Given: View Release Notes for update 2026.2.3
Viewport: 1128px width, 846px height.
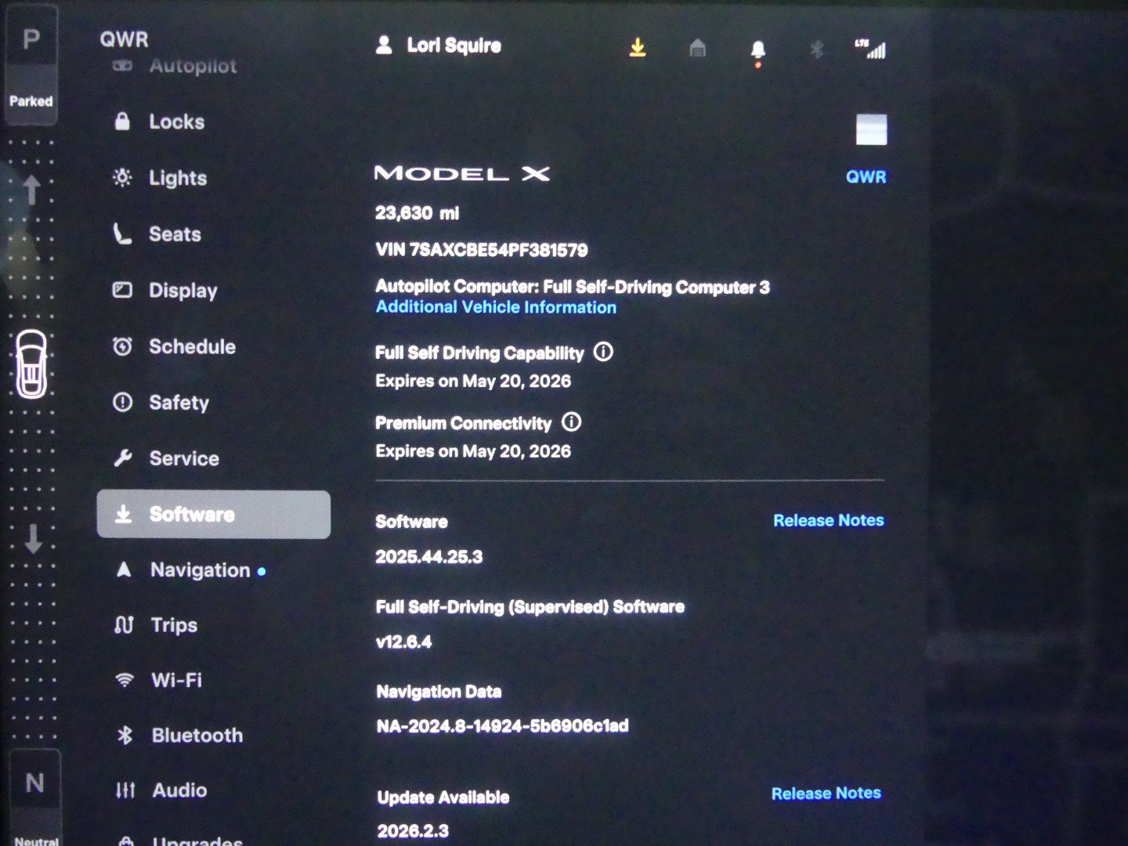Looking at the screenshot, I should tap(826, 794).
